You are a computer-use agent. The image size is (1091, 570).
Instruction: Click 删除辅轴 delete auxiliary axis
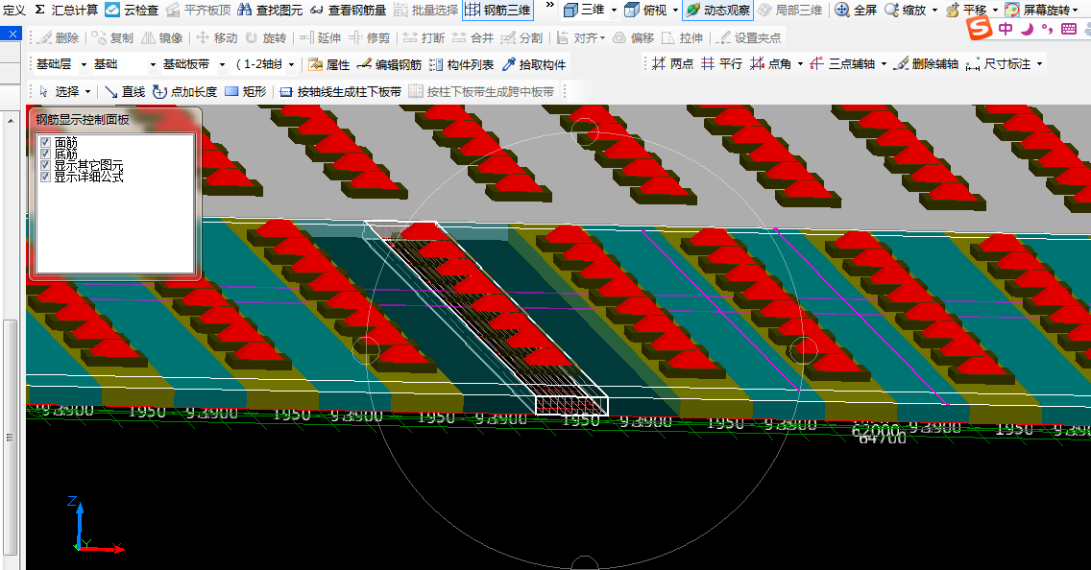(926, 63)
